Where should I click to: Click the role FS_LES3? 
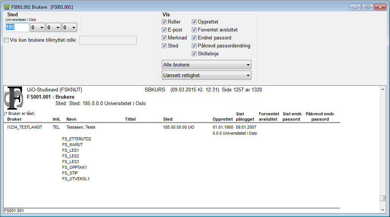point(70,162)
